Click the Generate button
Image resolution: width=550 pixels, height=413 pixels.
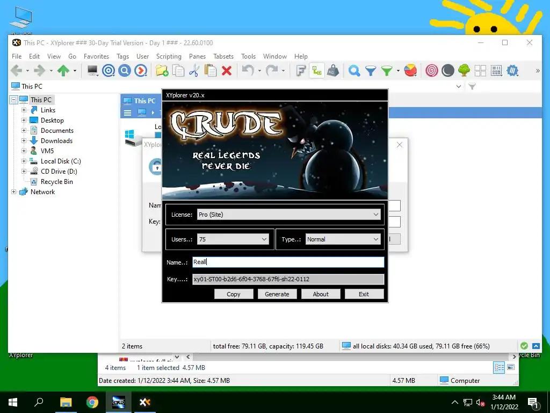[277, 294]
